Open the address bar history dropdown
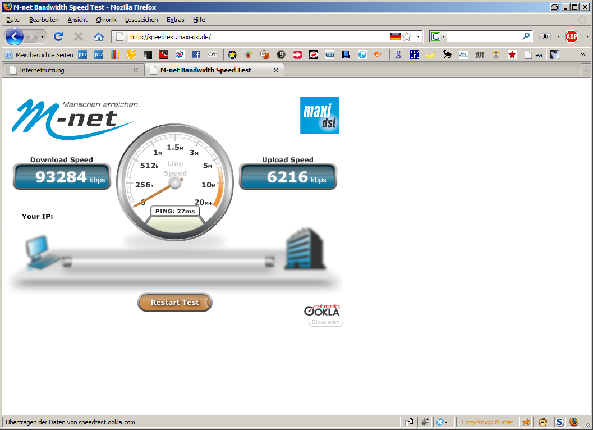Screen dimensions: 593x430 (x=418, y=36)
